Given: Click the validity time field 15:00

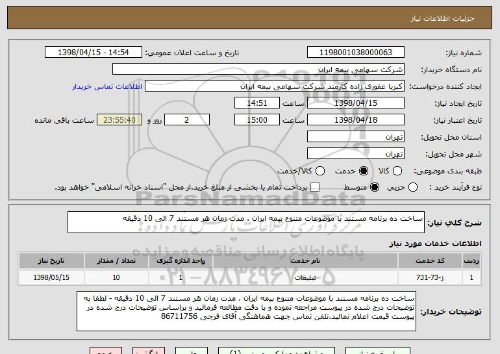Looking at the screenshot, I should coord(257,120).
